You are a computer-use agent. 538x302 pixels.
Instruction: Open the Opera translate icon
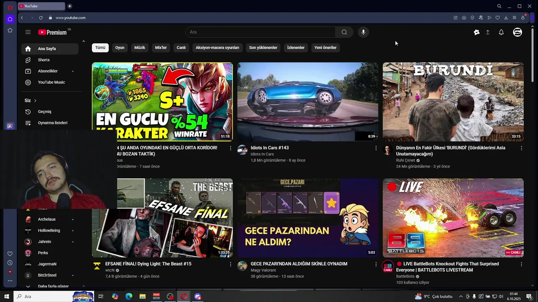(481, 18)
